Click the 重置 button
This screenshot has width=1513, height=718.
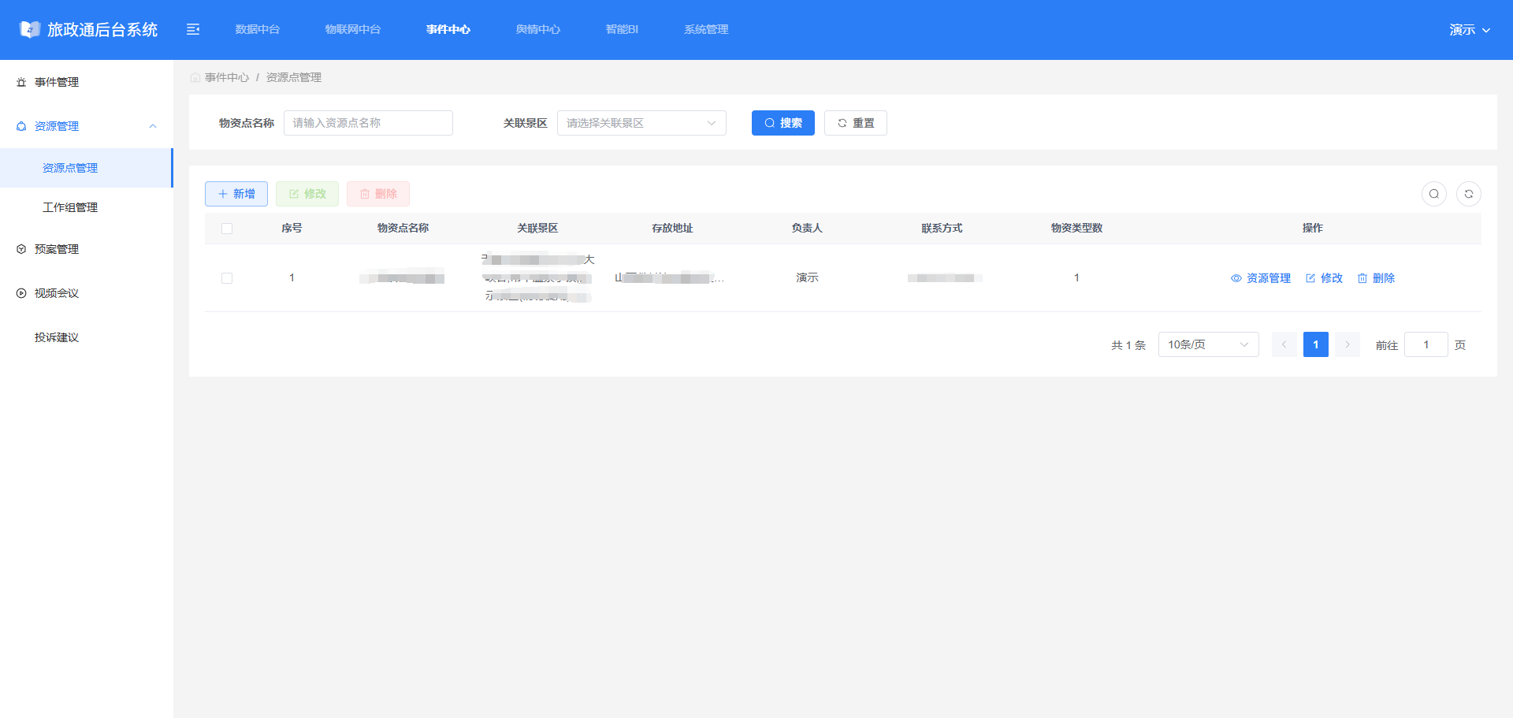(x=856, y=123)
